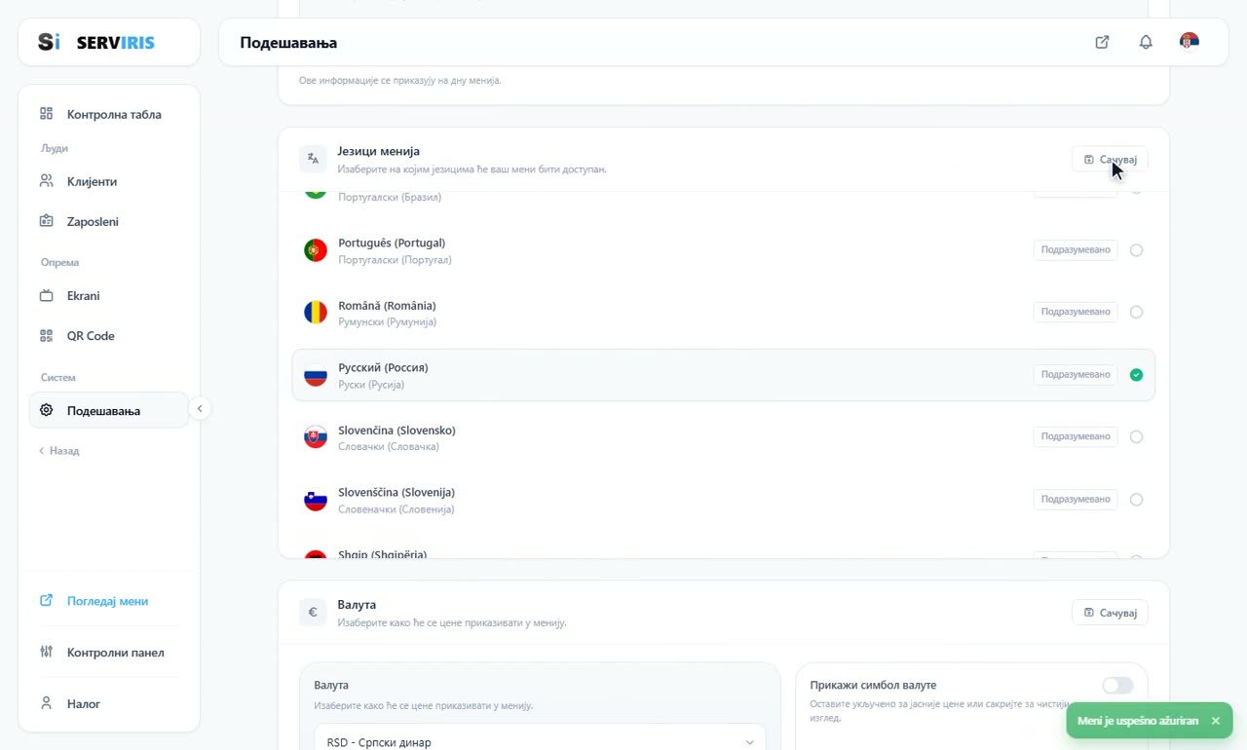Image resolution: width=1247 pixels, height=750 pixels.
Task: Dismiss the Meni je uspešno ažuriran toast
Action: pyautogui.click(x=1215, y=721)
